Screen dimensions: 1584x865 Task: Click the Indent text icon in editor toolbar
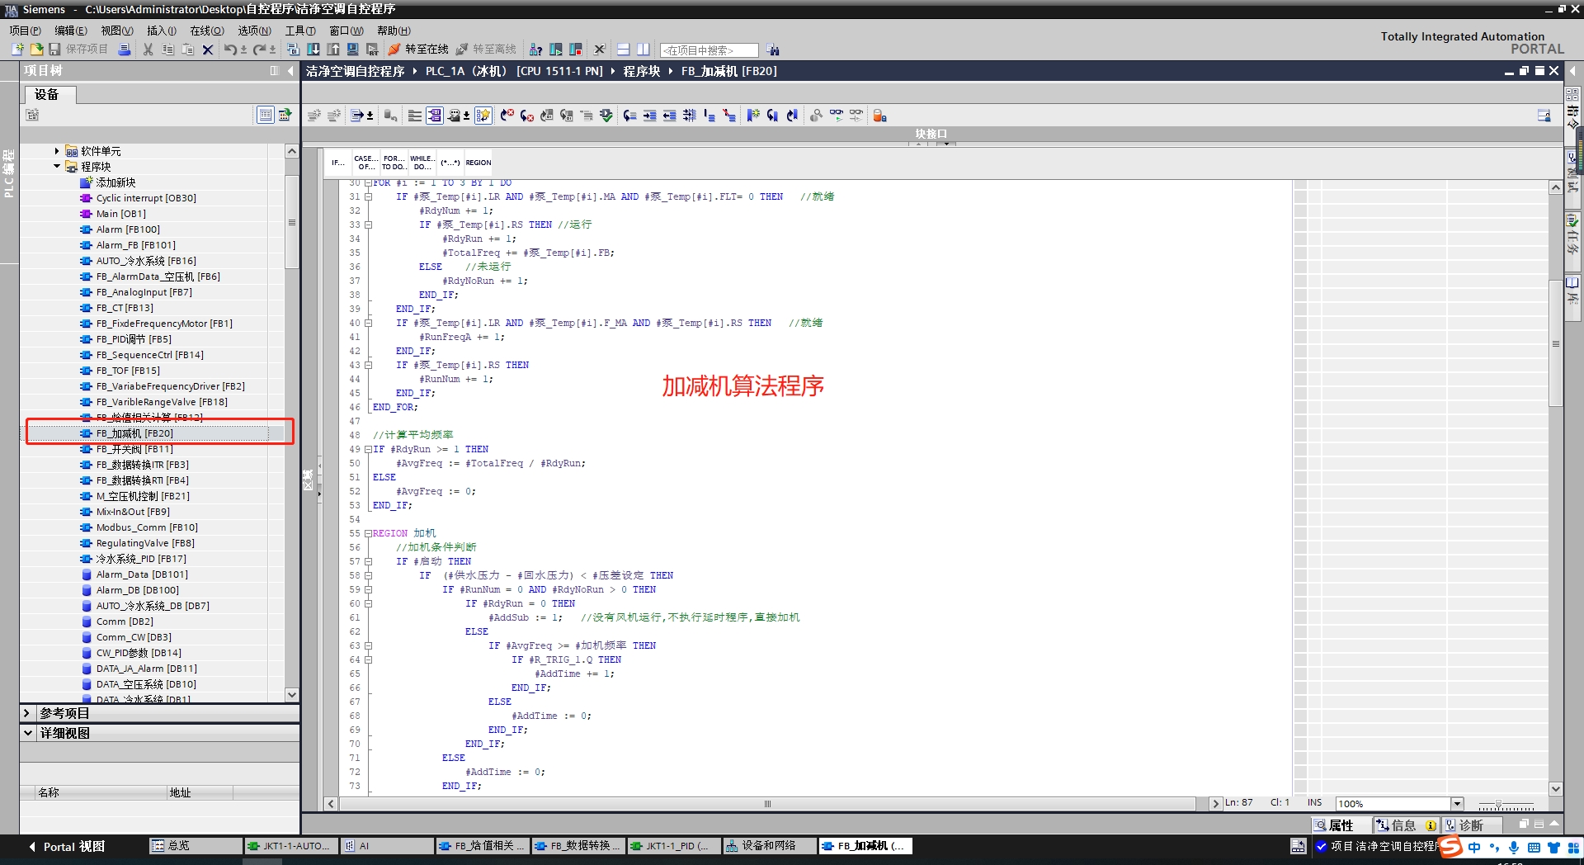[x=650, y=116]
